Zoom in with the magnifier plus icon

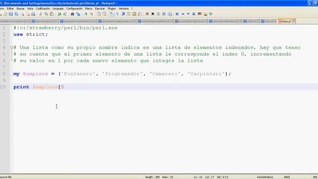(x=85, y=14)
